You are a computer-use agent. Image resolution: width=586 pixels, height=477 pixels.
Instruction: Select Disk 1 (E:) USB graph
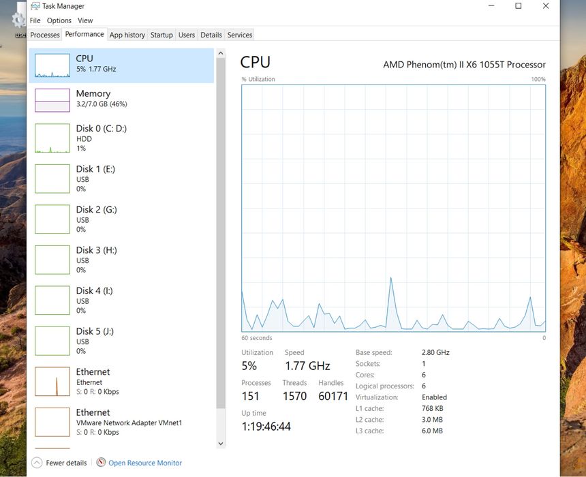click(x=52, y=179)
